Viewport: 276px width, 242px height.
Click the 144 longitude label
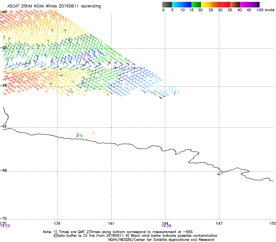click(165, 223)
